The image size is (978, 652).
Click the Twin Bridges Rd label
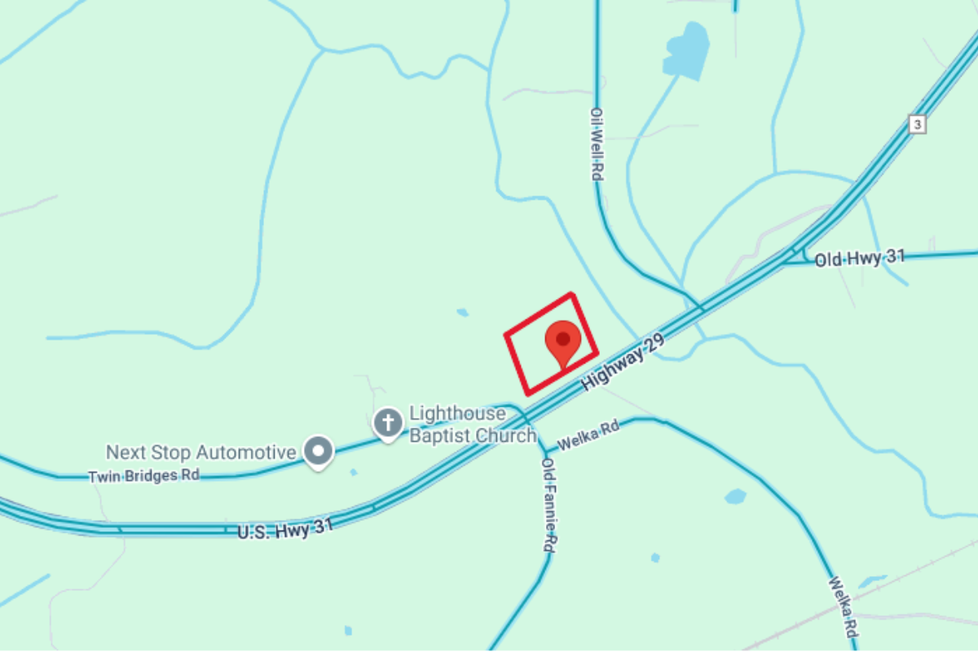143,475
